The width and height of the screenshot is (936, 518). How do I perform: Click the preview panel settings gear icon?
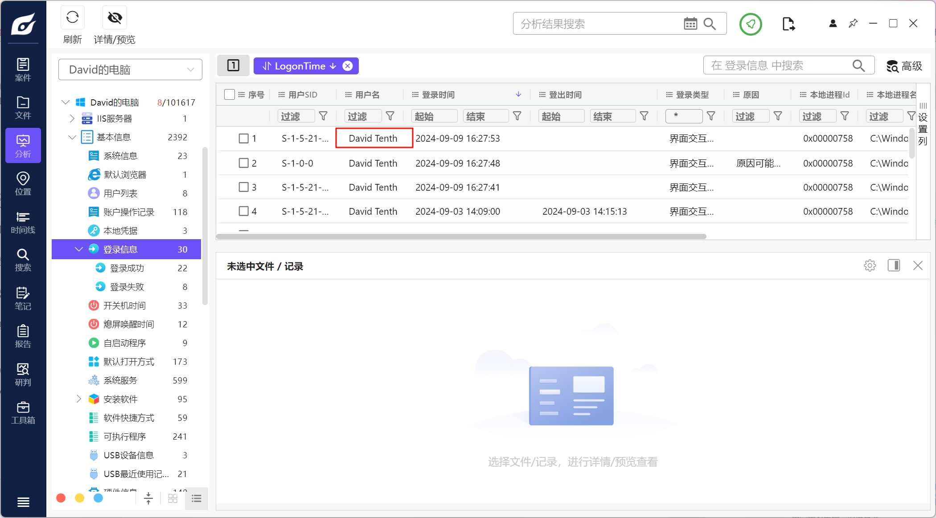[870, 266]
